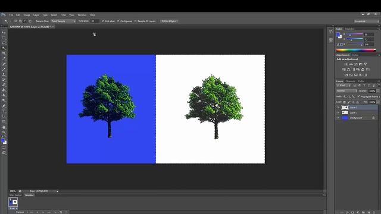Play the timeline animation
The height and width of the screenshot is (214, 381).
pyautogui.click(x=43, y=212)
